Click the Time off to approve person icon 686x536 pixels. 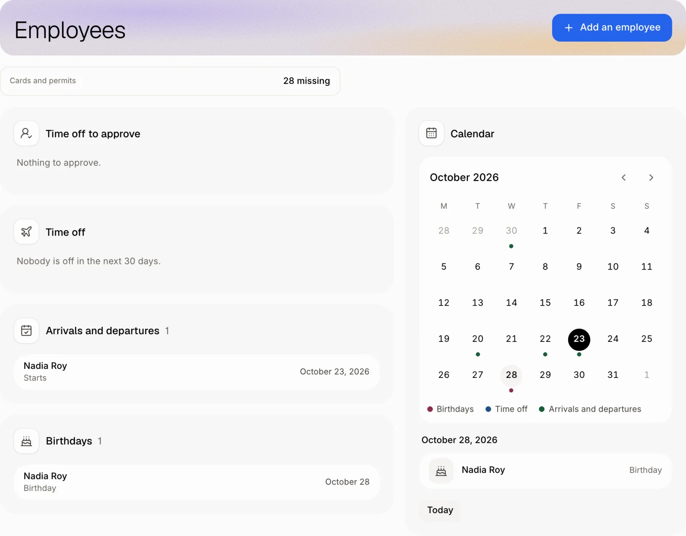pos(26,134)
